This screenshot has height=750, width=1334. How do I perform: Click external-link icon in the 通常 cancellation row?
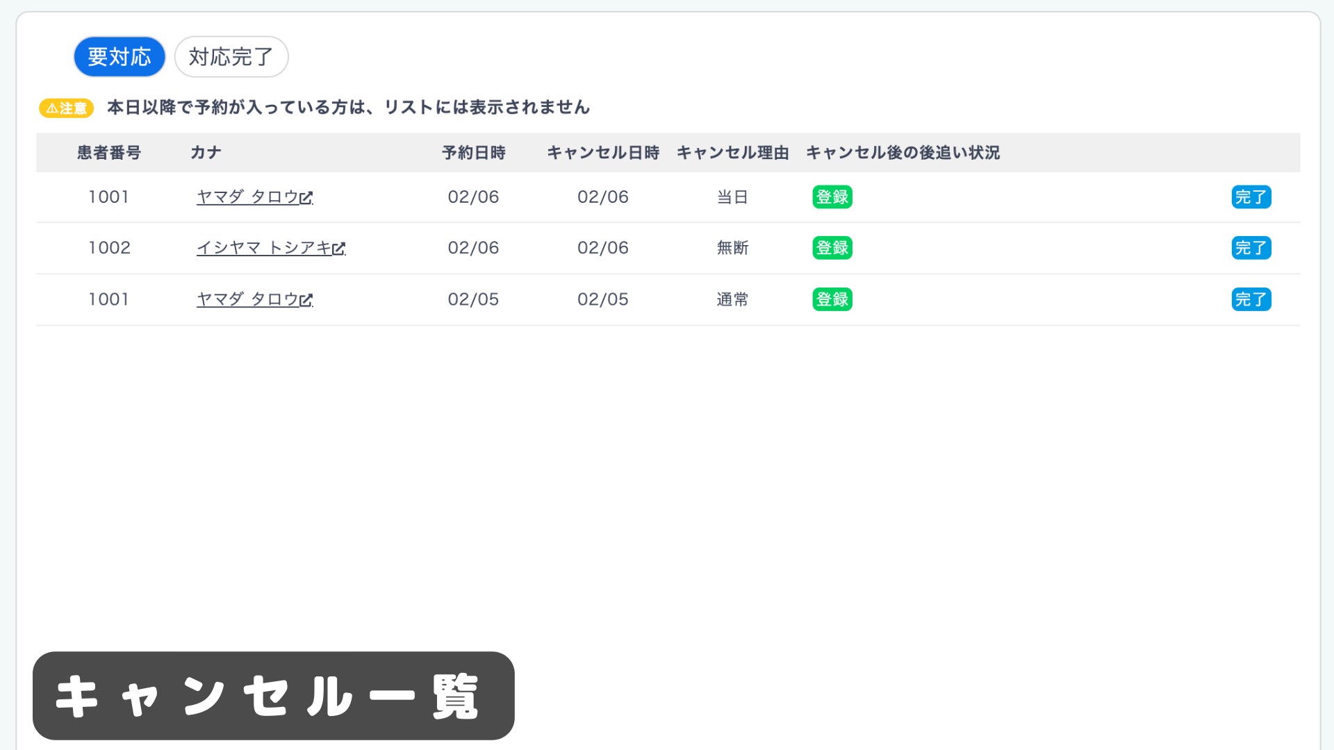tap(306, 300)
